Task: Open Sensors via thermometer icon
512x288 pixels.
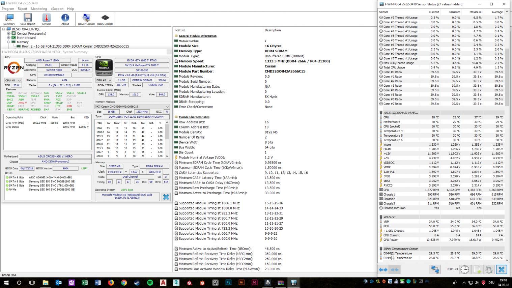Action: pyautogui.click(x=47, y=19)
